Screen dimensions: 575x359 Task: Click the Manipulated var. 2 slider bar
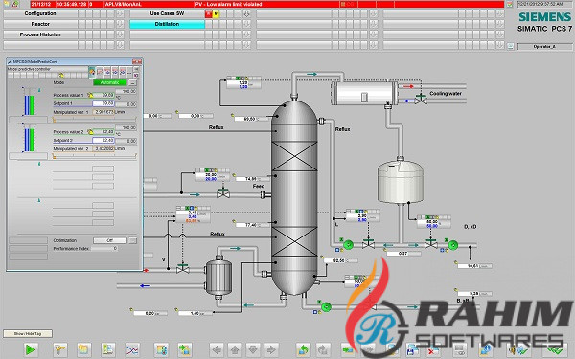(95, 156)
